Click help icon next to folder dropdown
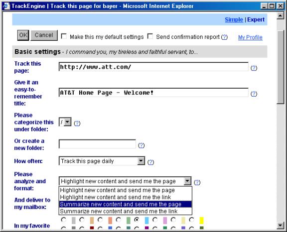 [x=77, y=123]
